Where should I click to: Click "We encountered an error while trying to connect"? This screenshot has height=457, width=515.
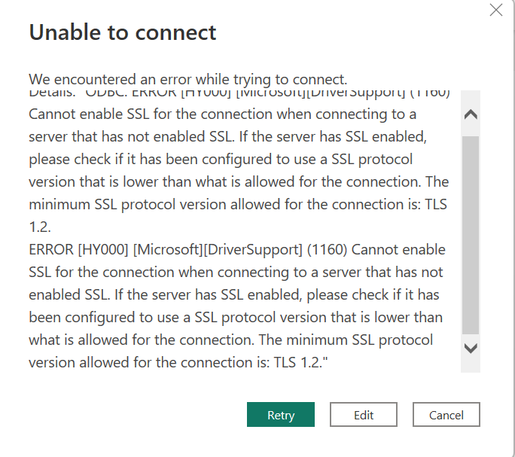click(187, 78)
